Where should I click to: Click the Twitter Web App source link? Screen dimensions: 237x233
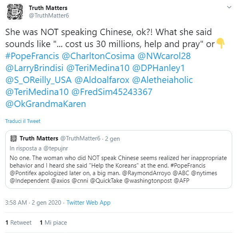pyautogui.click(x=88, y=203)
